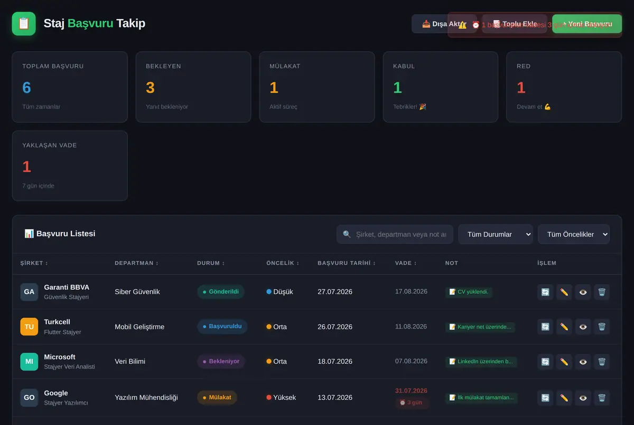Click the "3 gün" deadline warning badge
The height and width of the screenshot is (425, 634).
click(x=412, y=403)
